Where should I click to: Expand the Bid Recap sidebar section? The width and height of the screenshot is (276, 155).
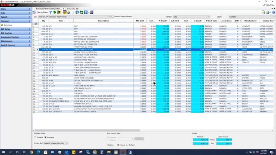point(16,29)
